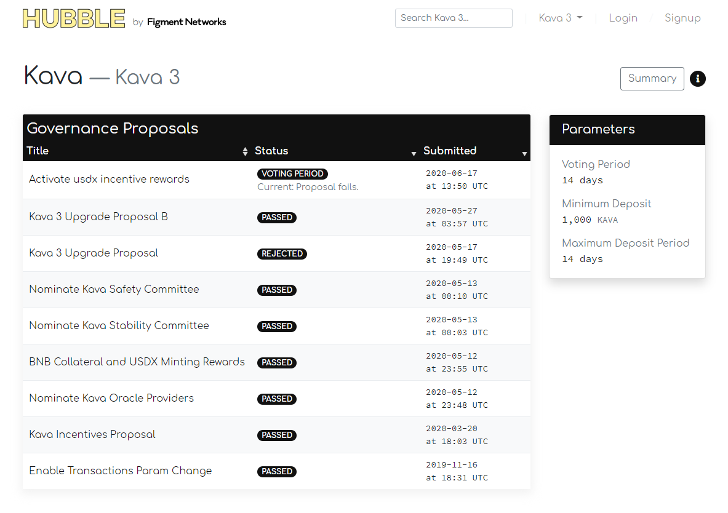Viewport: 728px width, 513px height.
Task: Sort by Status column arrow
Action: 414,154
